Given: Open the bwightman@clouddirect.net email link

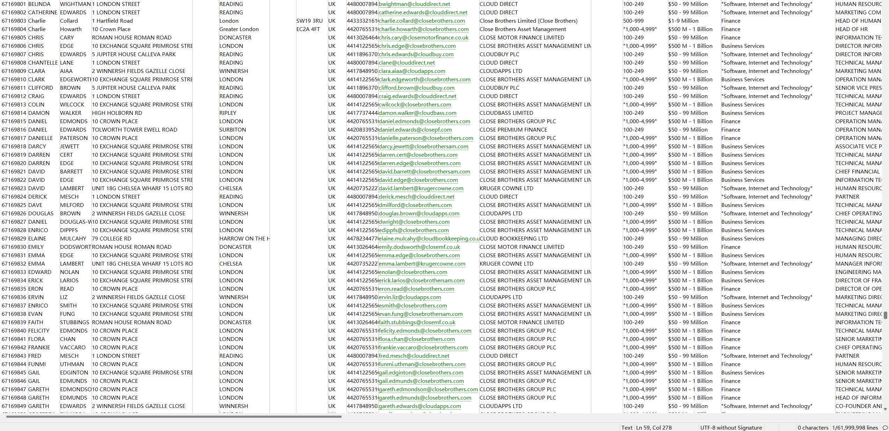Looking at the screenshot, I should pyautogui.click(x=414, y=4).
